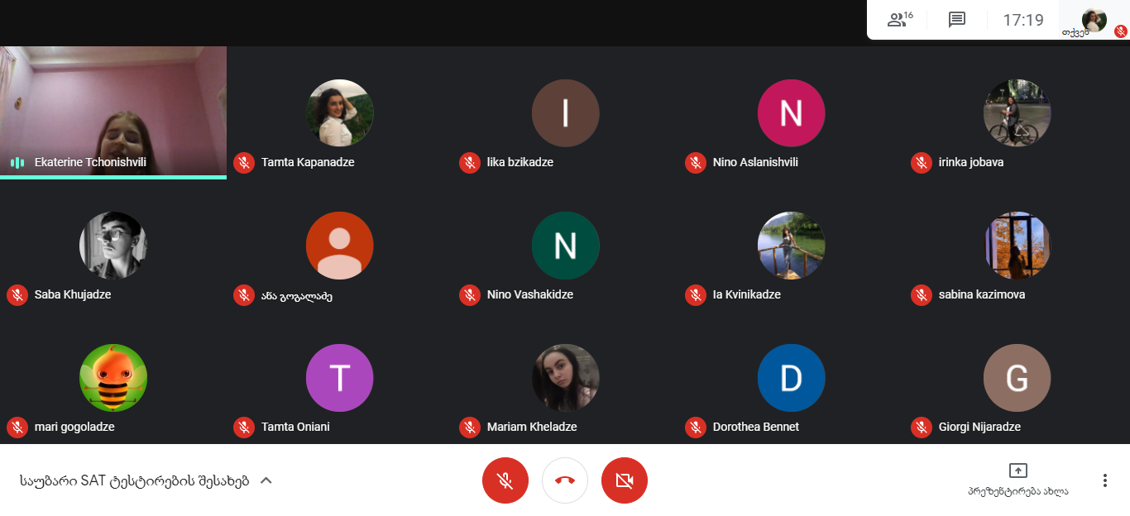The width and height of the screenshot is (1130, 516).
Task: Click the name label Ekaterine Tchonishvili
Action: (x=91, y=163)
